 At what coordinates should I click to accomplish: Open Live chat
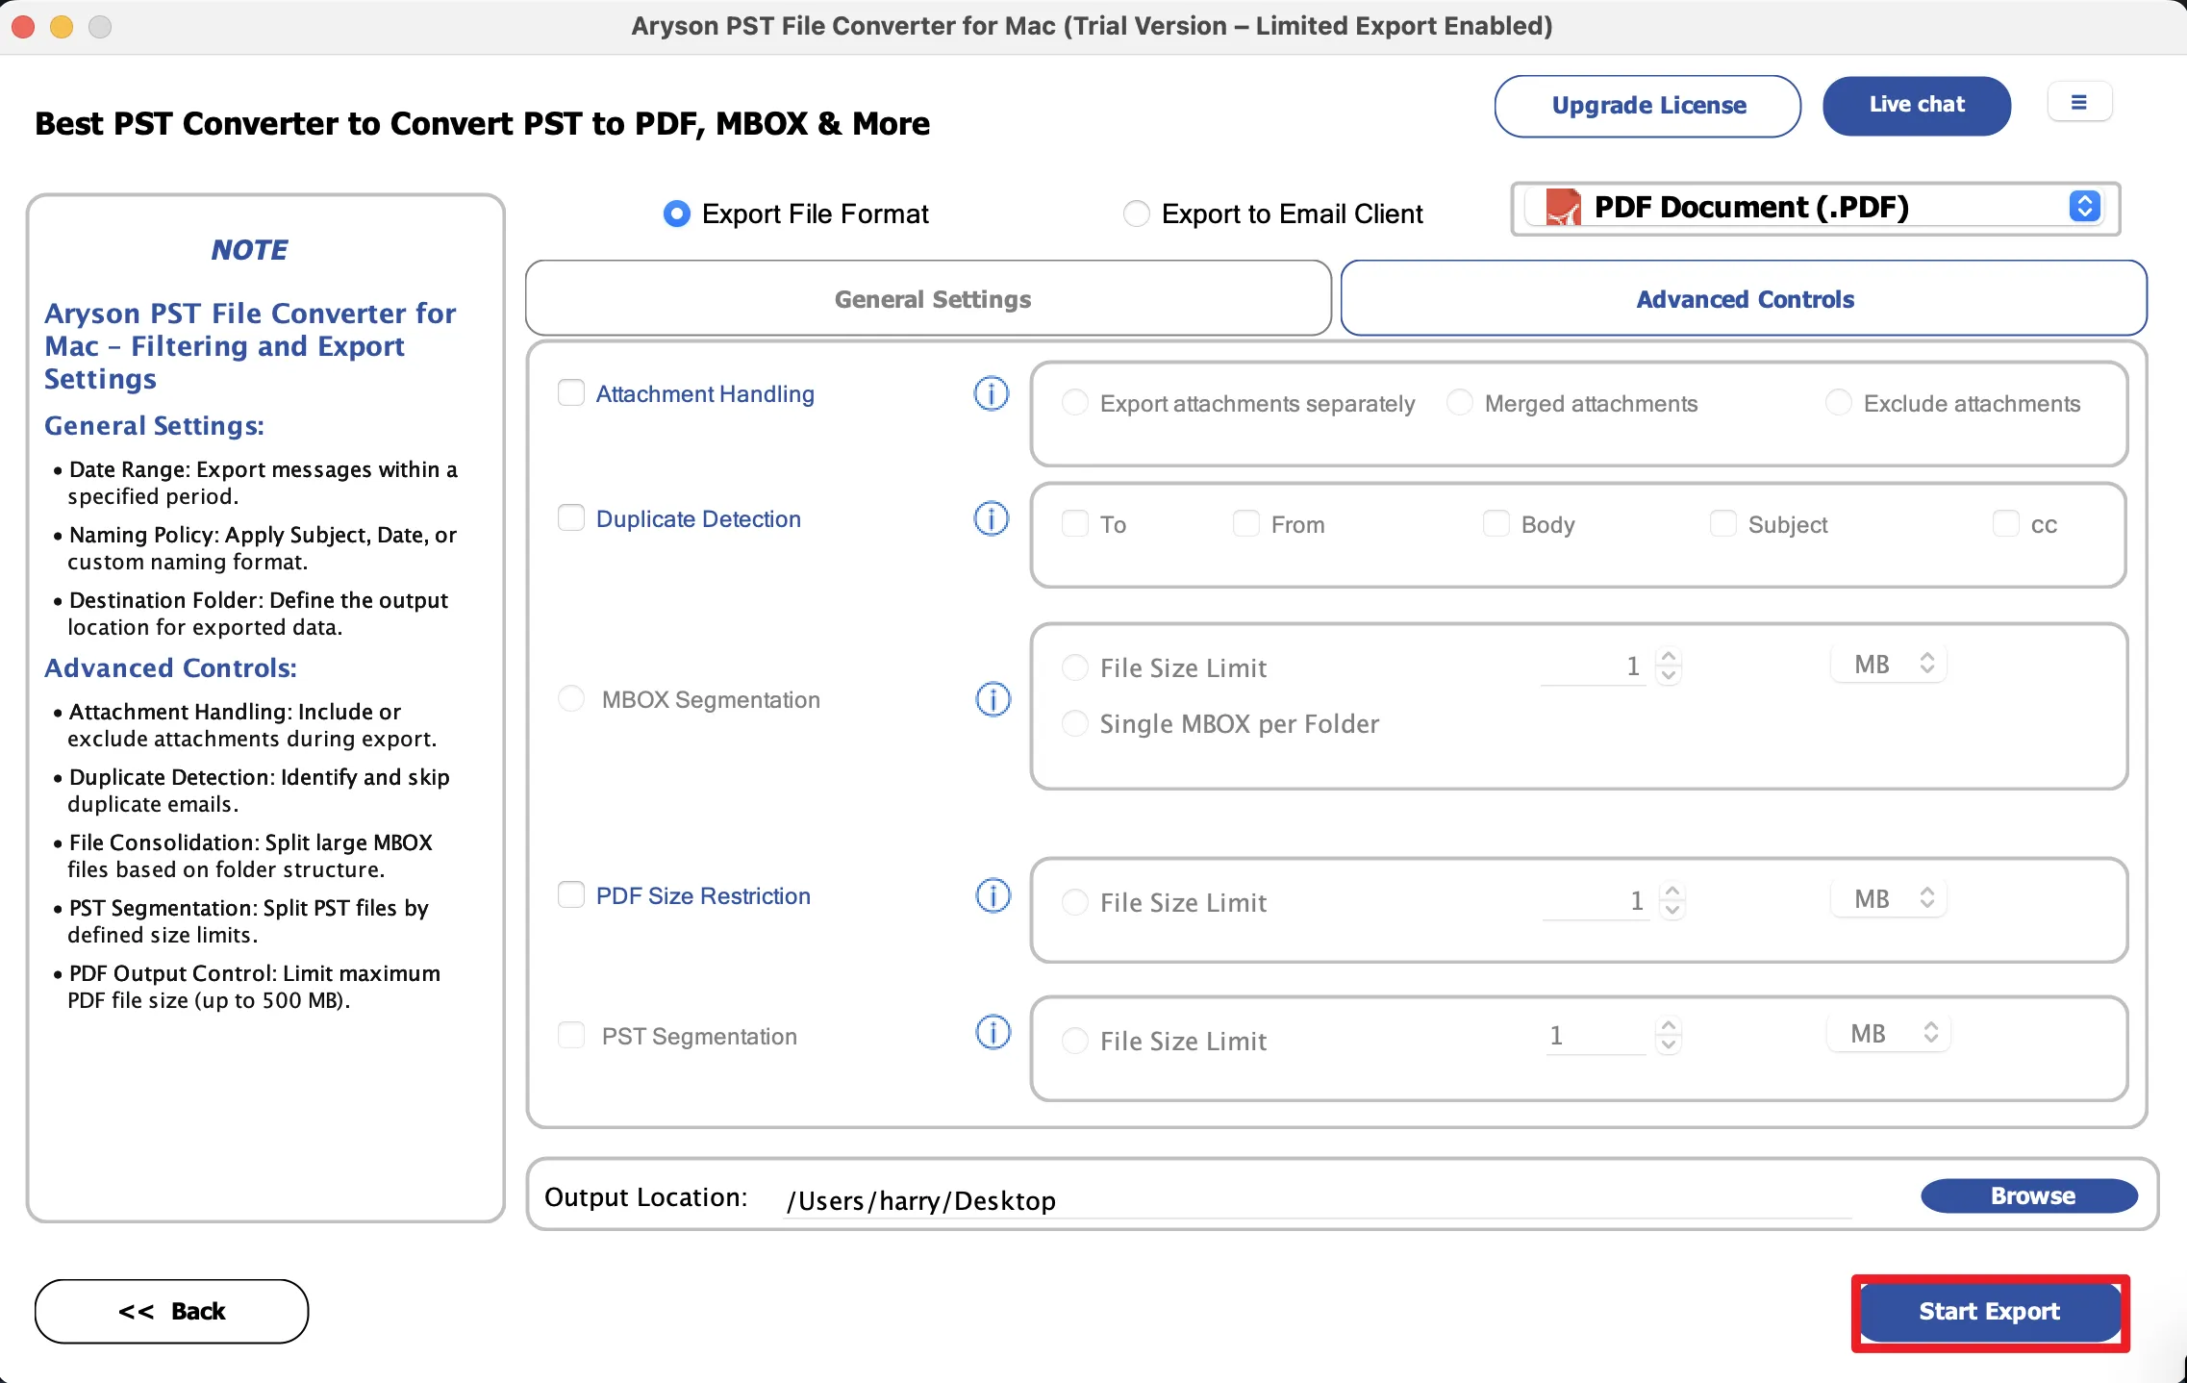1917,106
